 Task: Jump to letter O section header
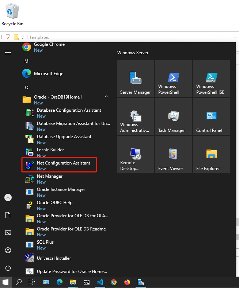pyautogui.click(x=27, y=88)
